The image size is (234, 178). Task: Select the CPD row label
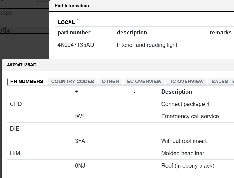(x=16, y=104)
